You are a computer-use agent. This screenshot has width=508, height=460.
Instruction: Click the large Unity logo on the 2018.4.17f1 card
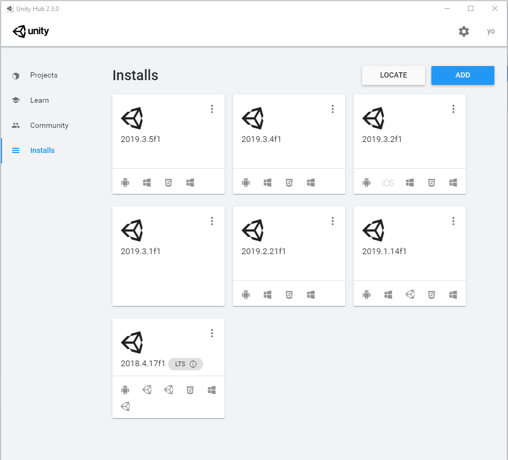tap(132, 342)
